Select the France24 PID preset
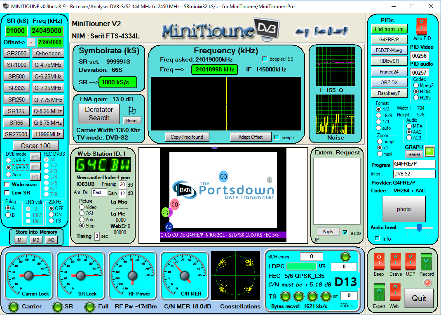Image resolution: width=441 pixels, height=315 pixels. point(389,72)
